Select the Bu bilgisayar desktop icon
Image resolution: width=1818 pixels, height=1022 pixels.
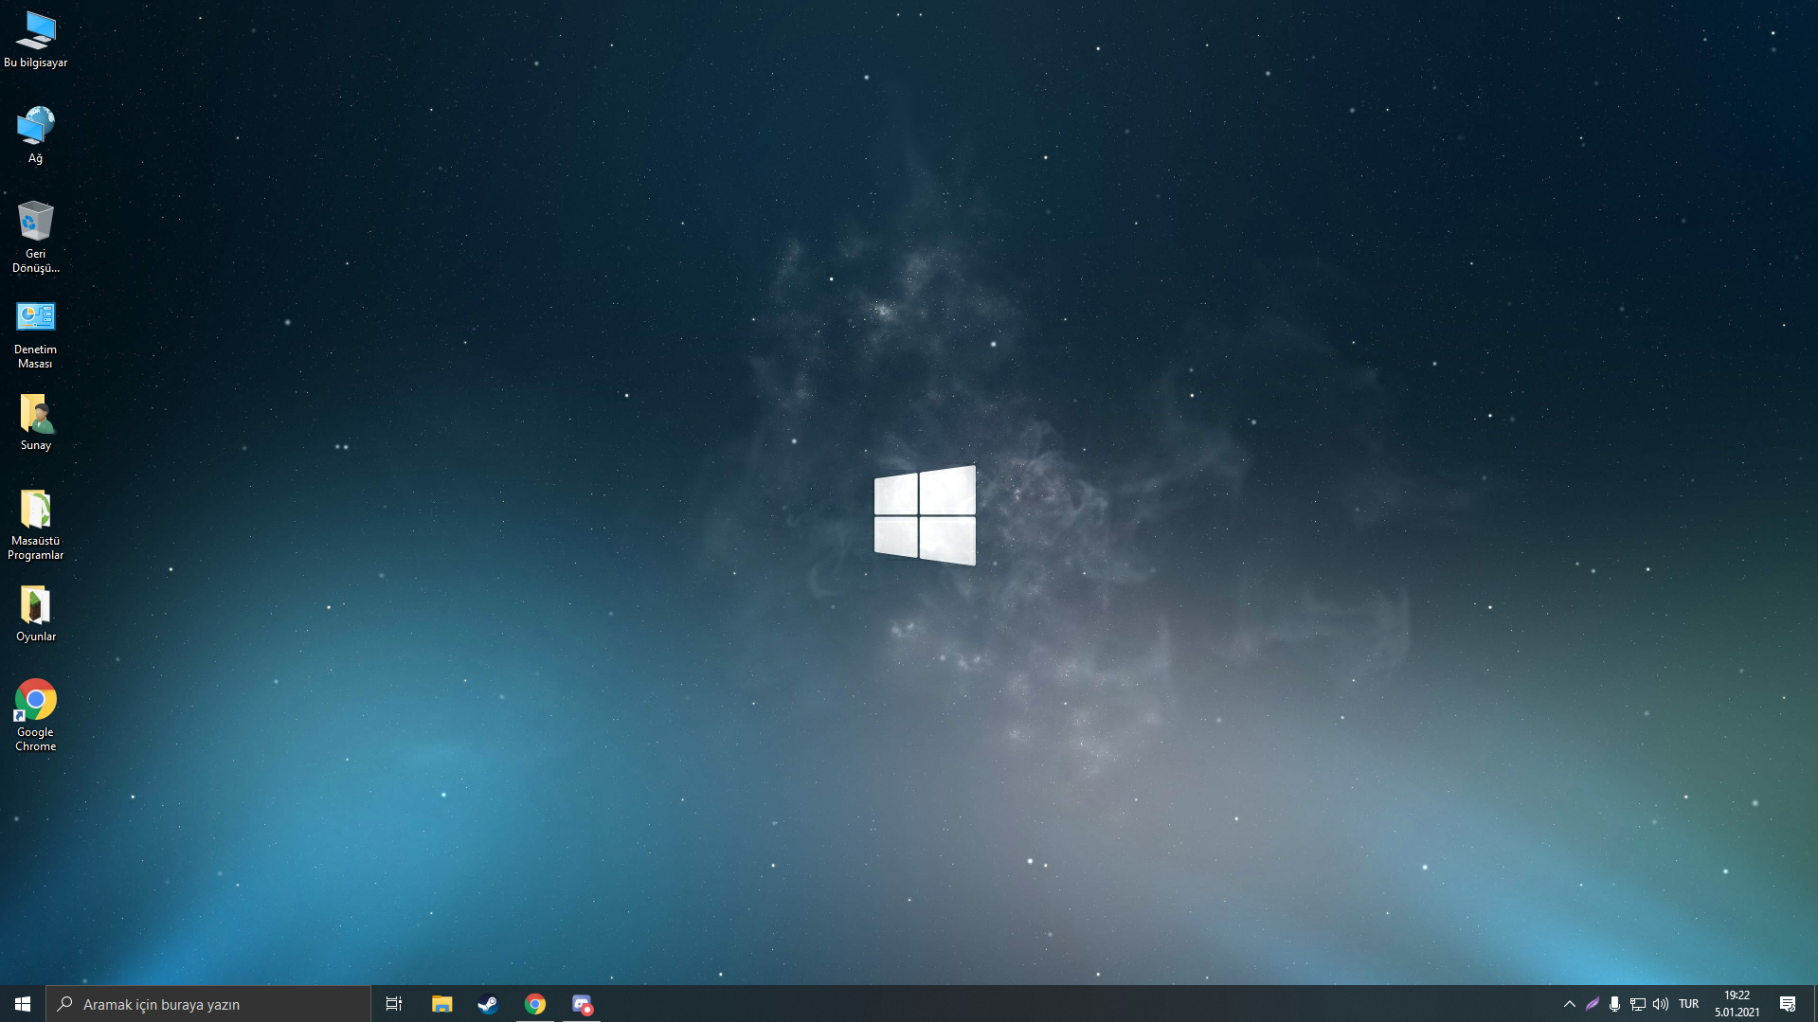point(36,40)
